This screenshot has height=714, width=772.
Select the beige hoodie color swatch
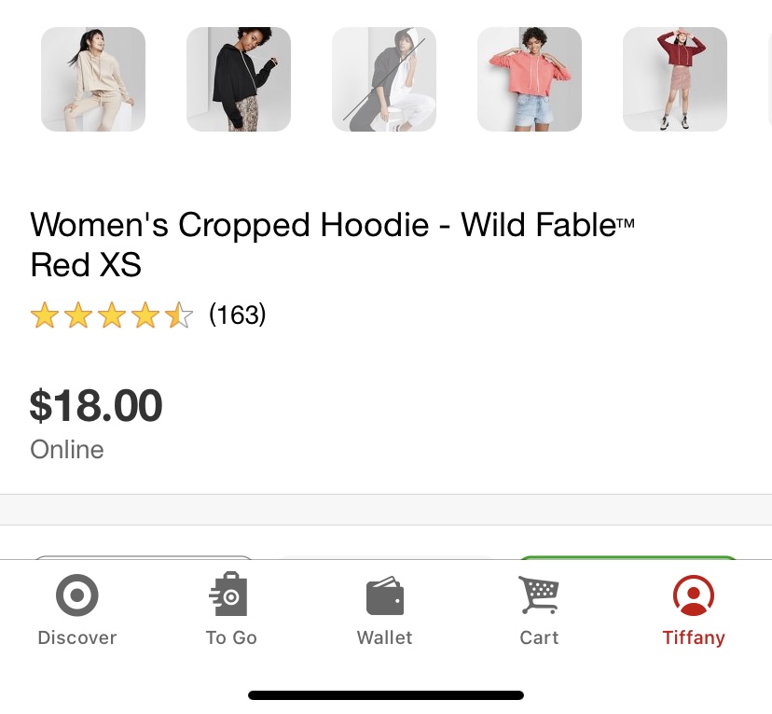point(93,79)
